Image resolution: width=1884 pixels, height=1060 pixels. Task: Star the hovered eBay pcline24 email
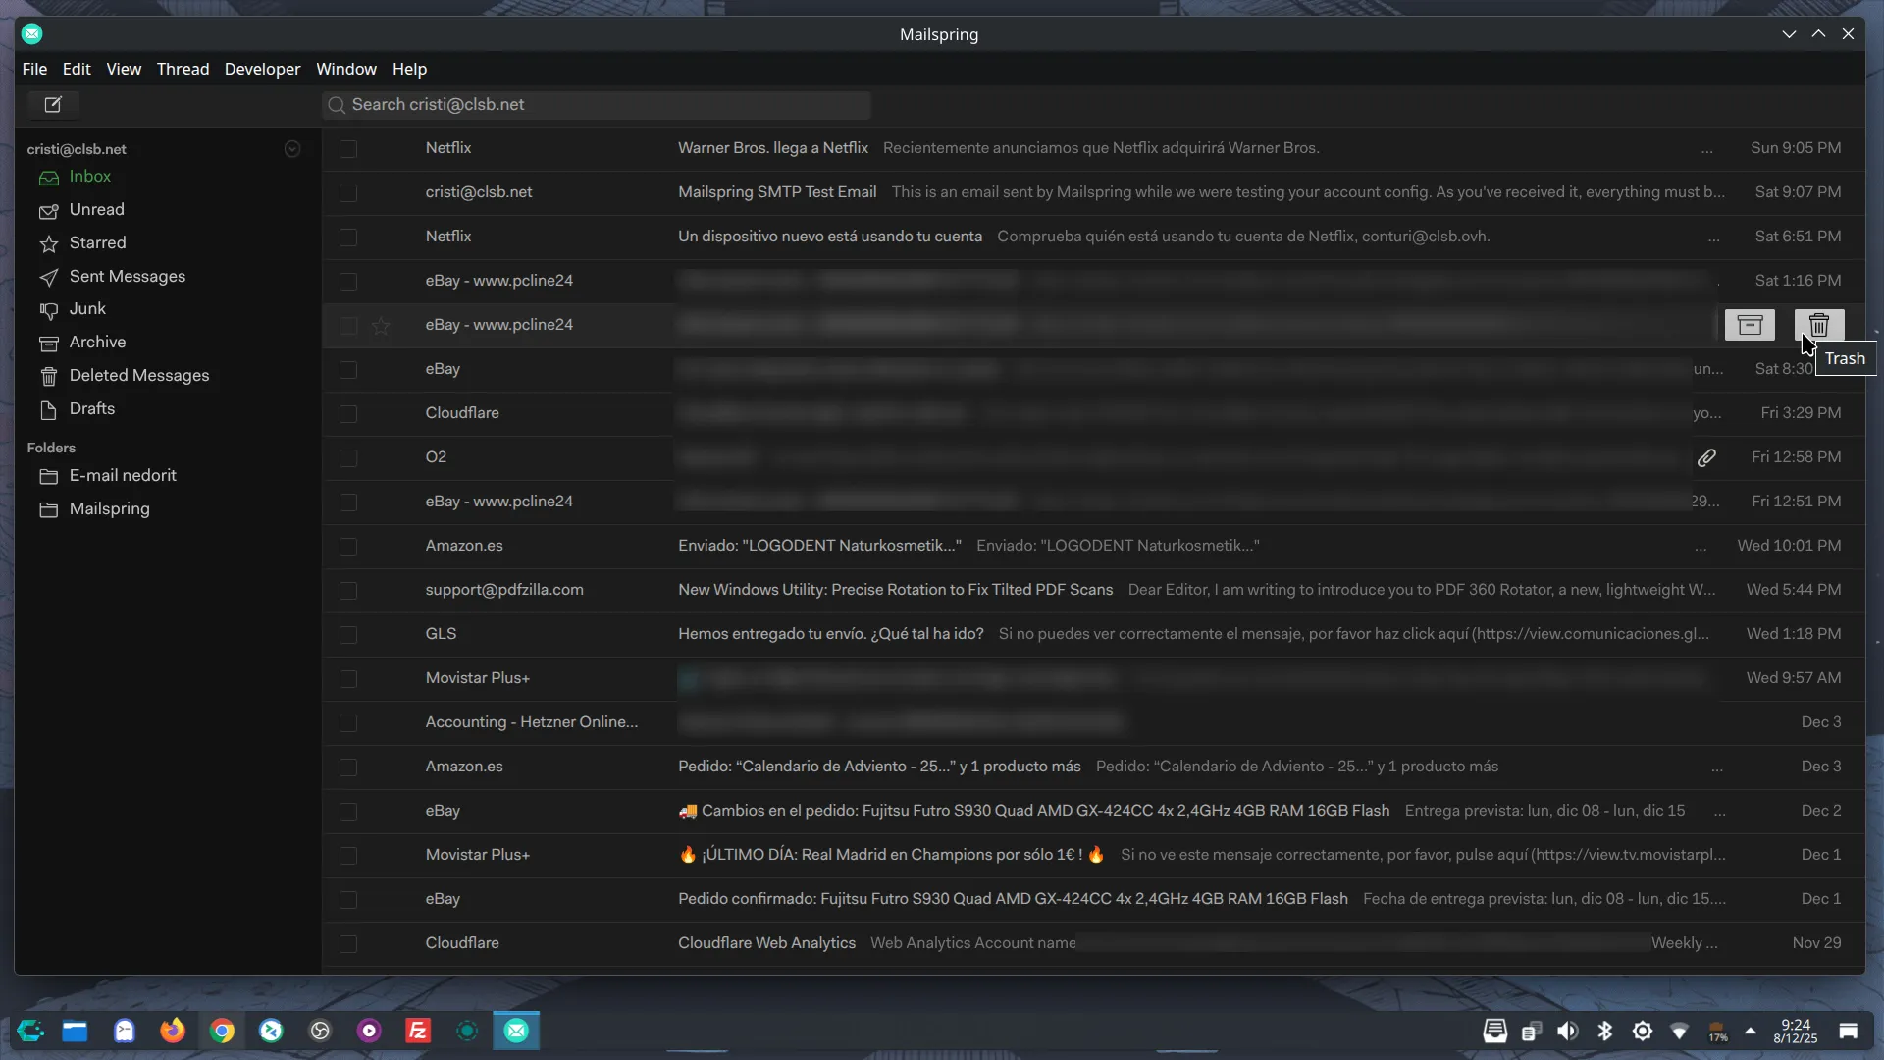(381, 326)
